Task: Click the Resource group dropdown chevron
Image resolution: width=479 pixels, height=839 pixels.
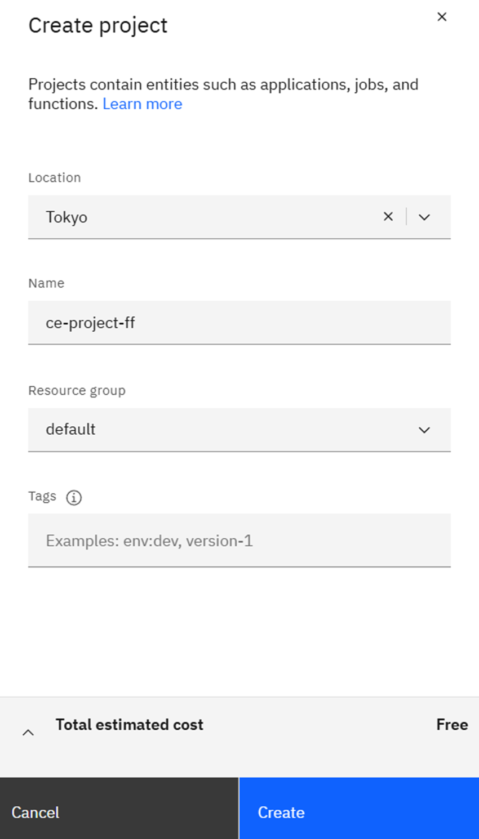Action: tap(424, 430)
